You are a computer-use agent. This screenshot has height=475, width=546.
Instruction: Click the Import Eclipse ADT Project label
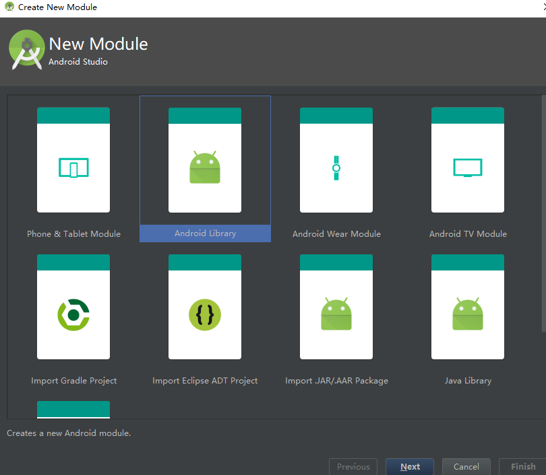click(x=205, y=381)
